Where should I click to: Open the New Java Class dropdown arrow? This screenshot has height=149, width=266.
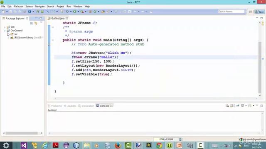99,12
